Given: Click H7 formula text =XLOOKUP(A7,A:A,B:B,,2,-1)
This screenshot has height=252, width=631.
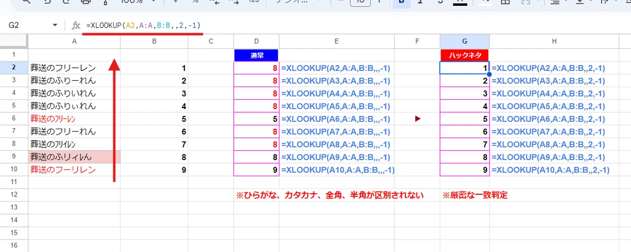Looking at the screenshot, I should [x=548, y=132].
